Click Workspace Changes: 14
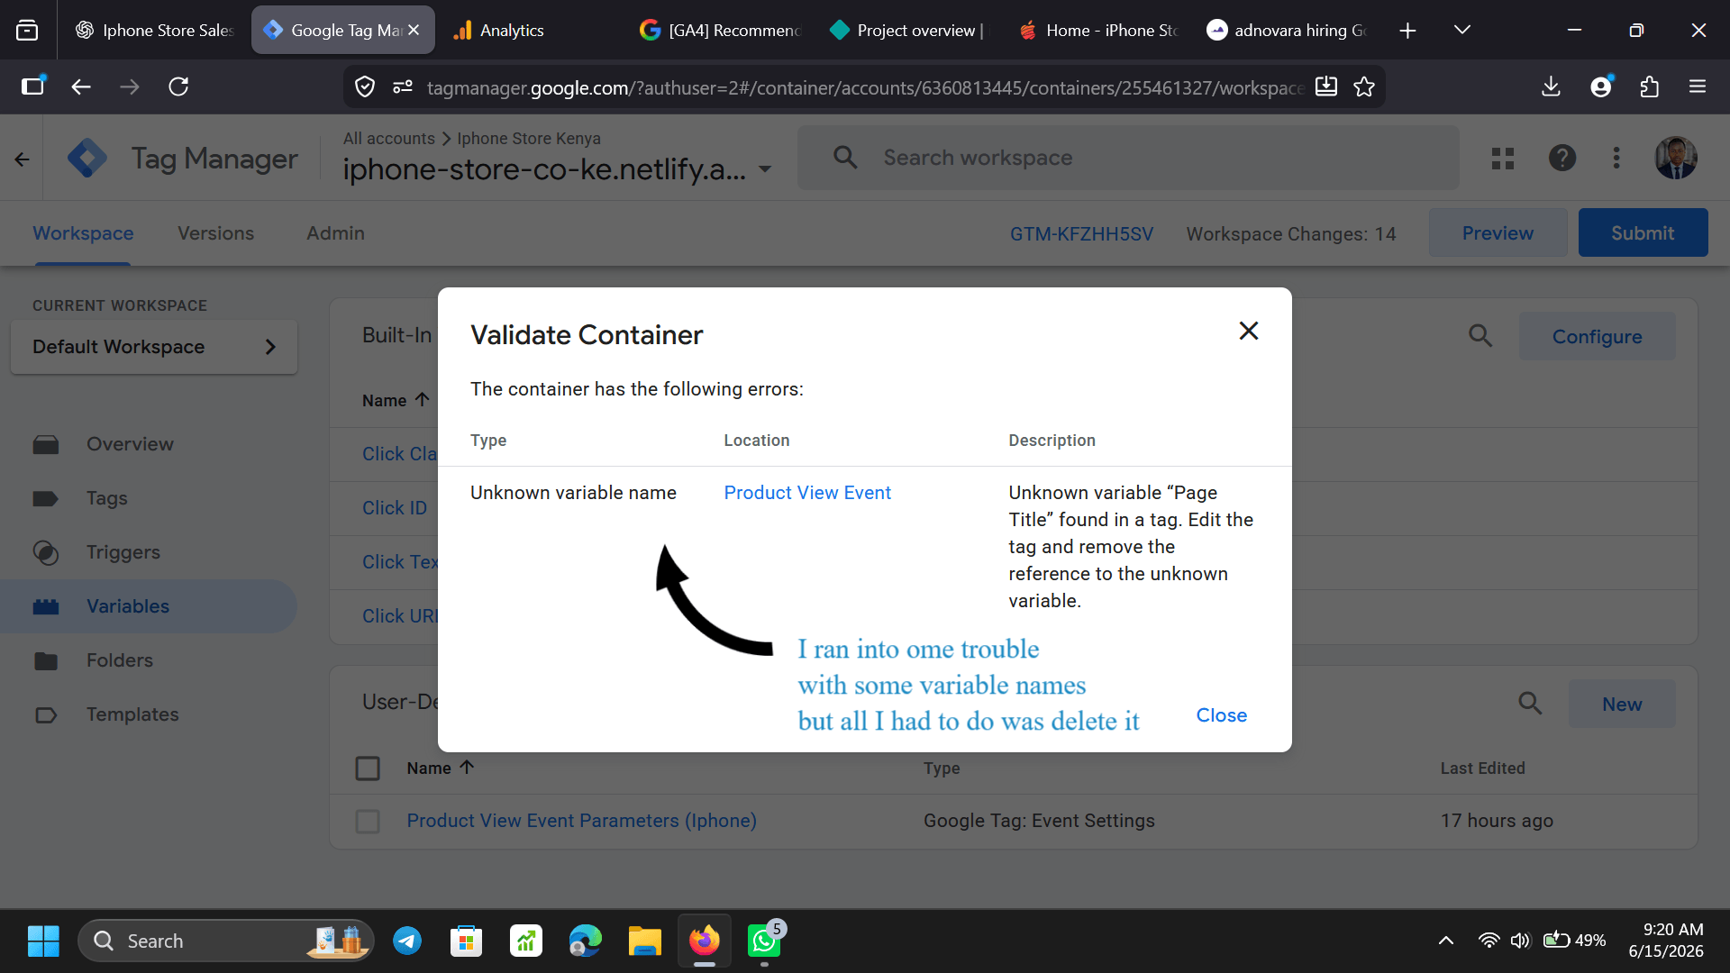 pyautogui.click(x=1291, y=234)
